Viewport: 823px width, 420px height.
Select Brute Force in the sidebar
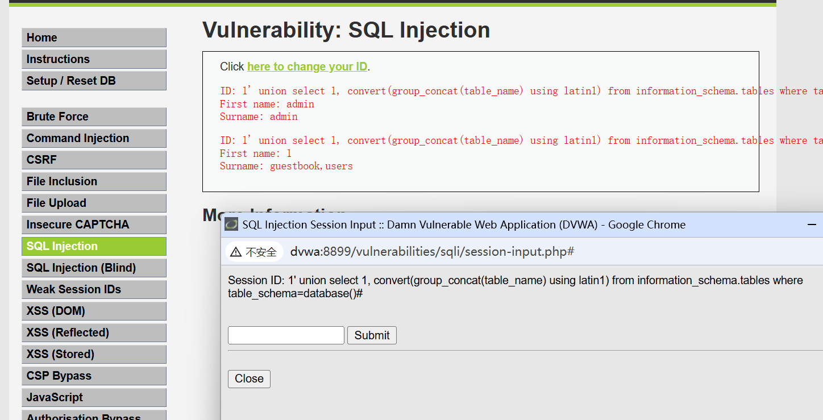click(94, 117)
